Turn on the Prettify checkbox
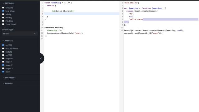The image size is (199, 112). click(x=3, y=17)
